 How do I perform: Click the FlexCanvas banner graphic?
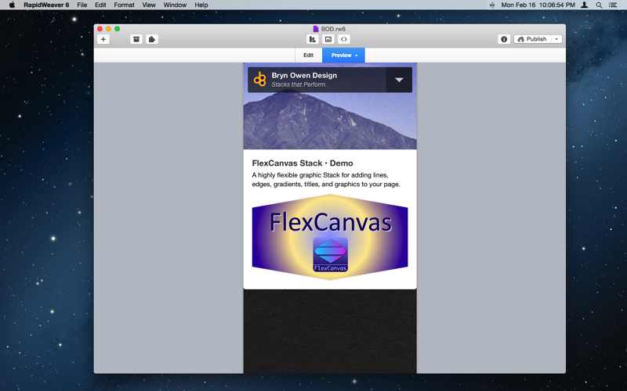point(330,237)
